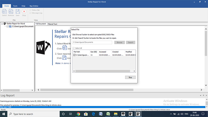208x117 pixels.
Task: Close the Log Report panel
Action: (x=206, y=95)
